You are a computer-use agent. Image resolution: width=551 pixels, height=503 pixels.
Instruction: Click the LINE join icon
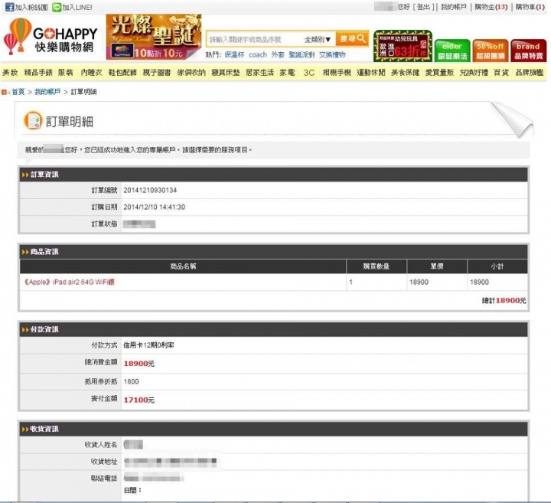pyautogui.click(x=57, y=7)
